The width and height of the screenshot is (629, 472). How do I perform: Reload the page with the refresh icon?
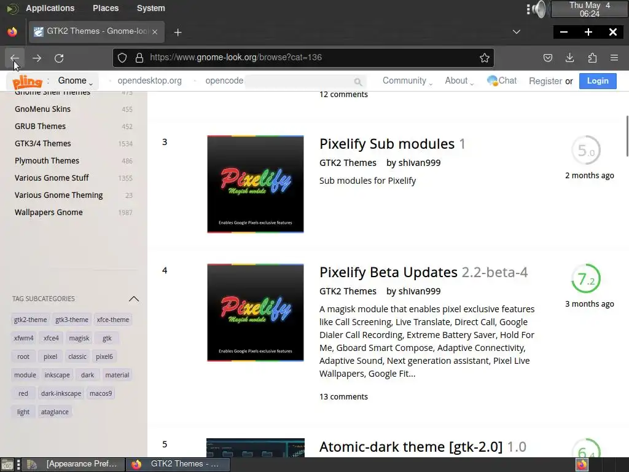[59, 58]
